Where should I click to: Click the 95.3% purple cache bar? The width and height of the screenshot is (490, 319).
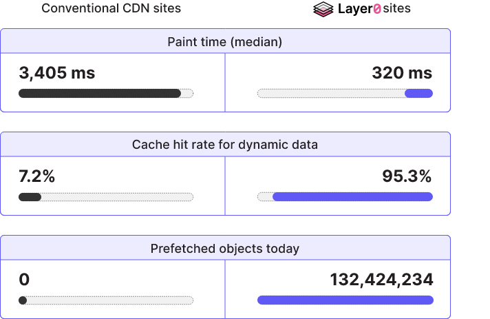click(x=352, y=197)
